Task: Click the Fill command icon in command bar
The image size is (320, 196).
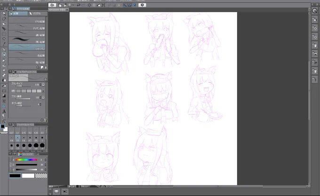Action: pos(98,5)
